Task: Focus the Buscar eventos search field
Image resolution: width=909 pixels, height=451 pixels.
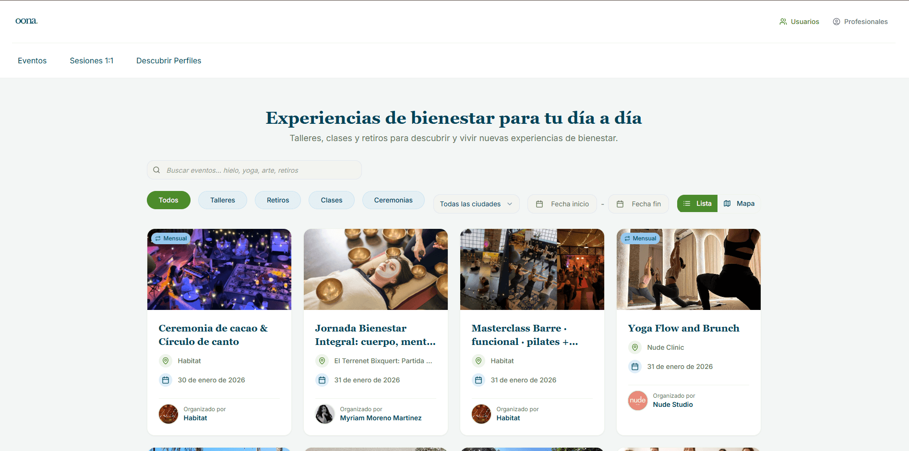Action: tap(254, 170)
